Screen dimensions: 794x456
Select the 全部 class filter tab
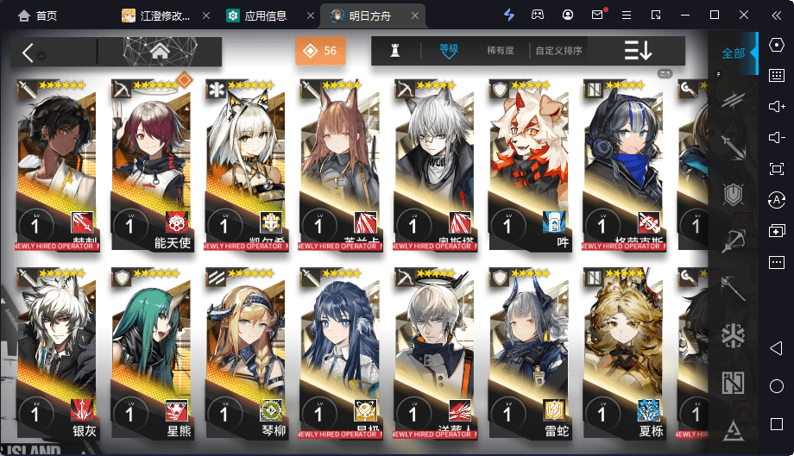click(x=734, y=53)
